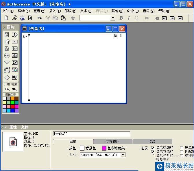Select the Sound icon in palette
The width and height of the screenshot is (194, 171).
tap(14, 62)
